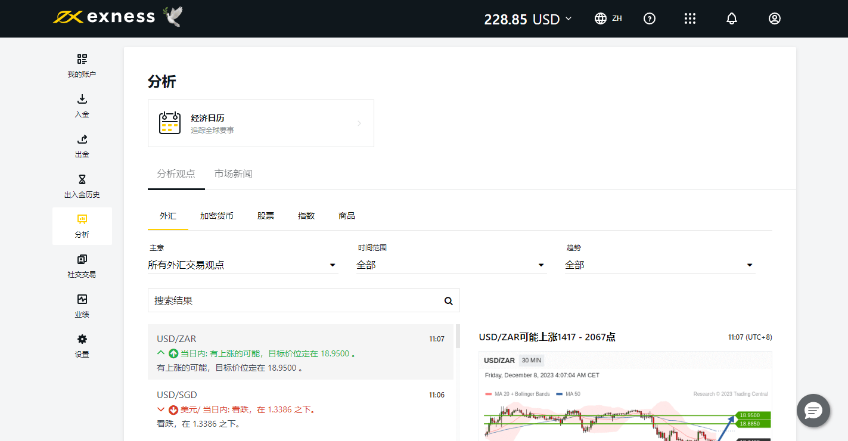Open the apps grid menu
Viewport: 848px width, 441px height.
(x=690, y=18)
